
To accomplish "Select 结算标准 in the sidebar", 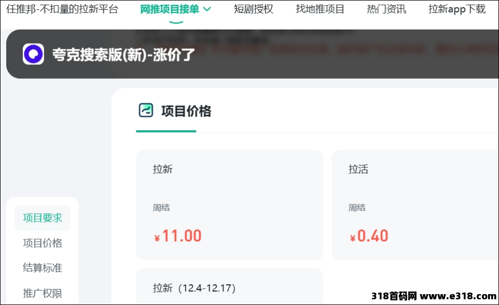I will [43, 268].
